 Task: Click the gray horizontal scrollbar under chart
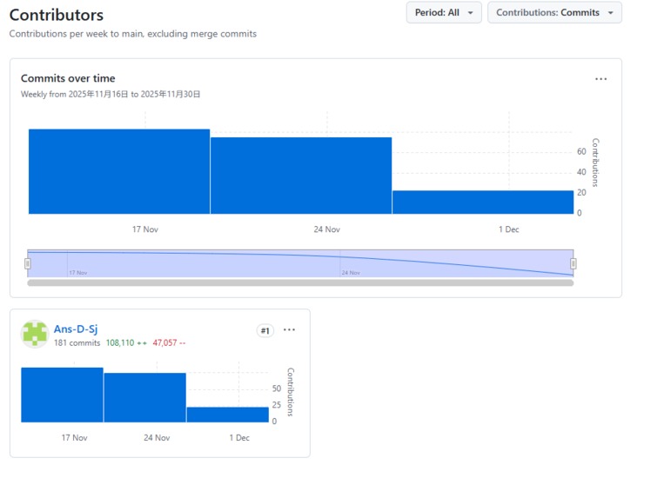tap(300, 282)
